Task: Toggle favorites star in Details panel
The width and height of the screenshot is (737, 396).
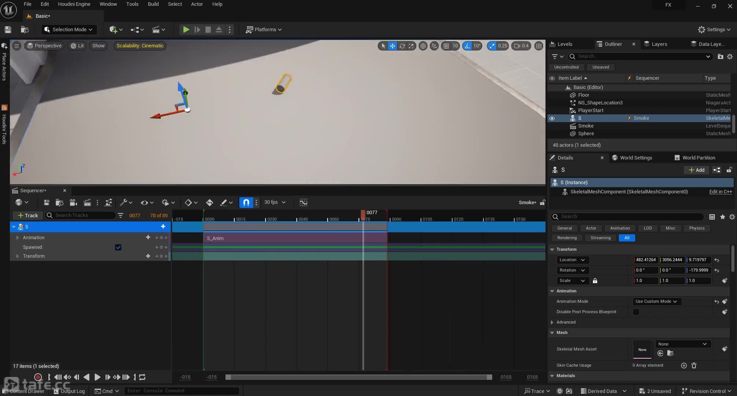Action: [722, 217]
